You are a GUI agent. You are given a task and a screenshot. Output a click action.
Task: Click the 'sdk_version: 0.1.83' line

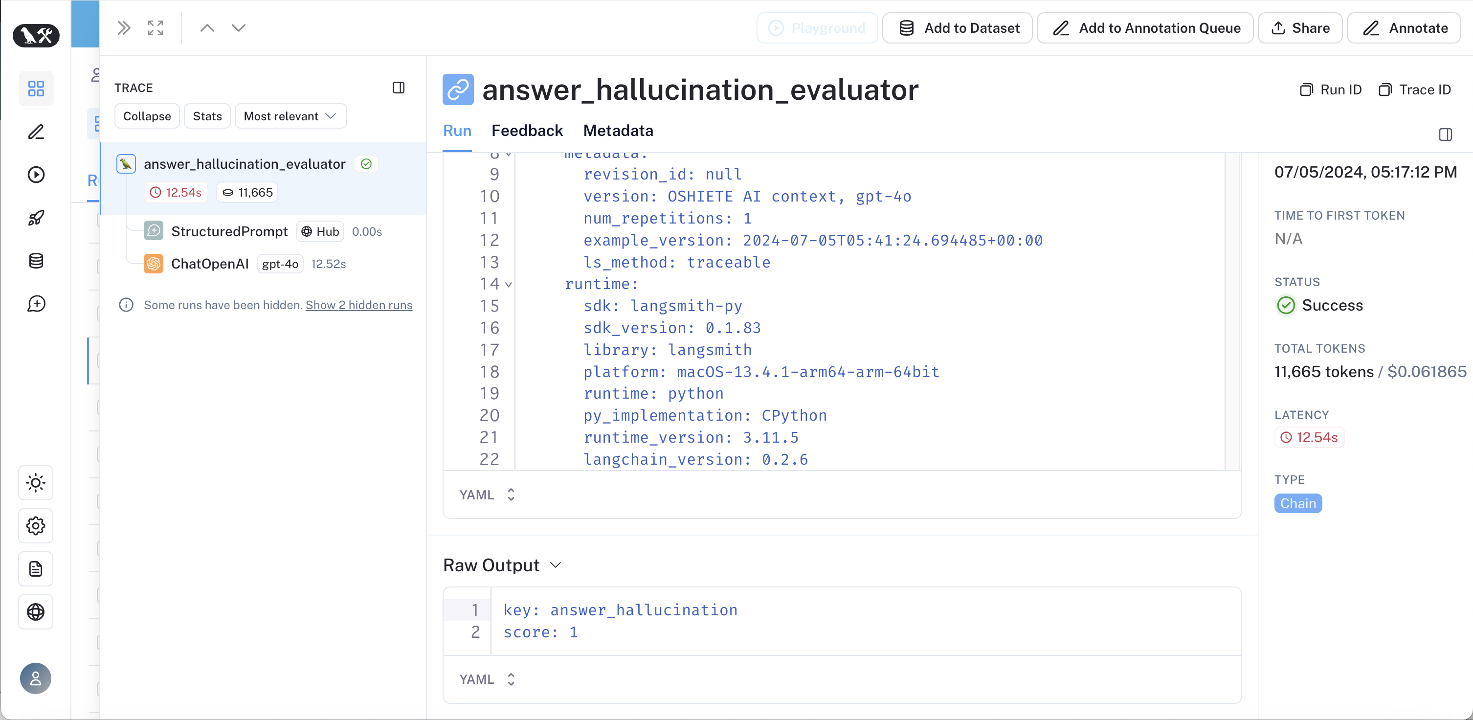672,328
